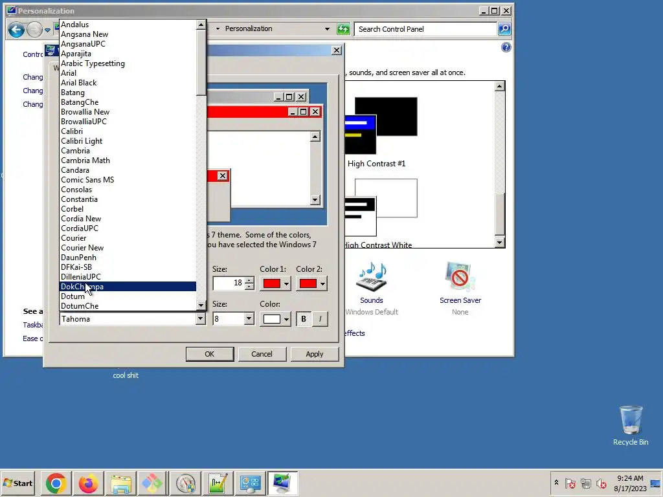Open the Screen Saver link label
The image size is (663, 497).
coord(460,300)
